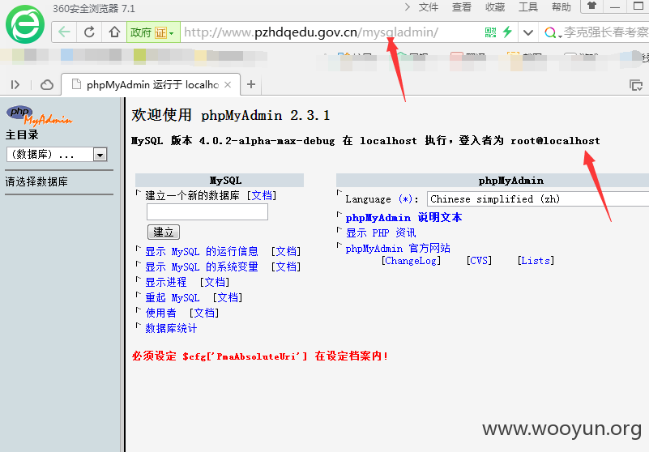
Task: Click the sidebar toggle icon left of tabs
Action: click(x=15, y=85)
